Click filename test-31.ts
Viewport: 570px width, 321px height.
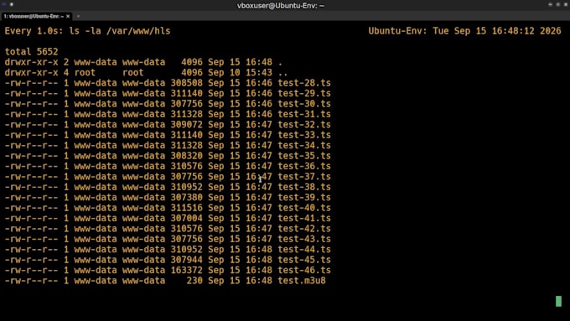coord(304,114)
